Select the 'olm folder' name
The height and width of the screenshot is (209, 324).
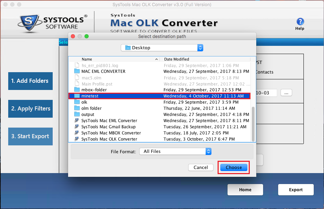click(x=92, y=108)
